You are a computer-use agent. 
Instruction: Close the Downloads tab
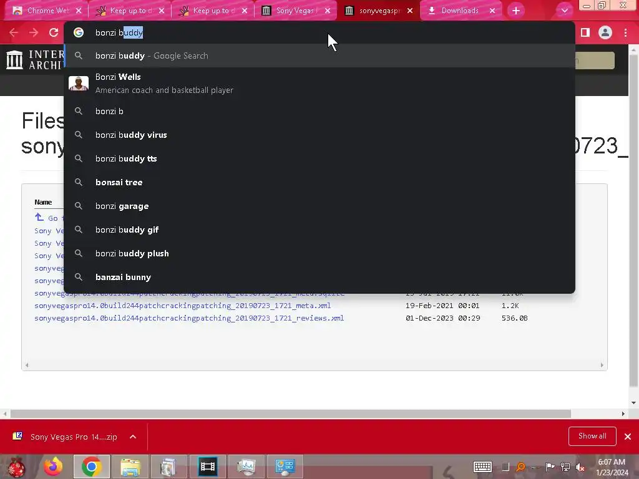[x=492, y=11]
